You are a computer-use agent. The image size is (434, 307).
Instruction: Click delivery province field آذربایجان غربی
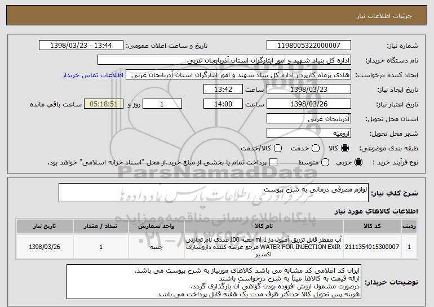coord(309,119)
